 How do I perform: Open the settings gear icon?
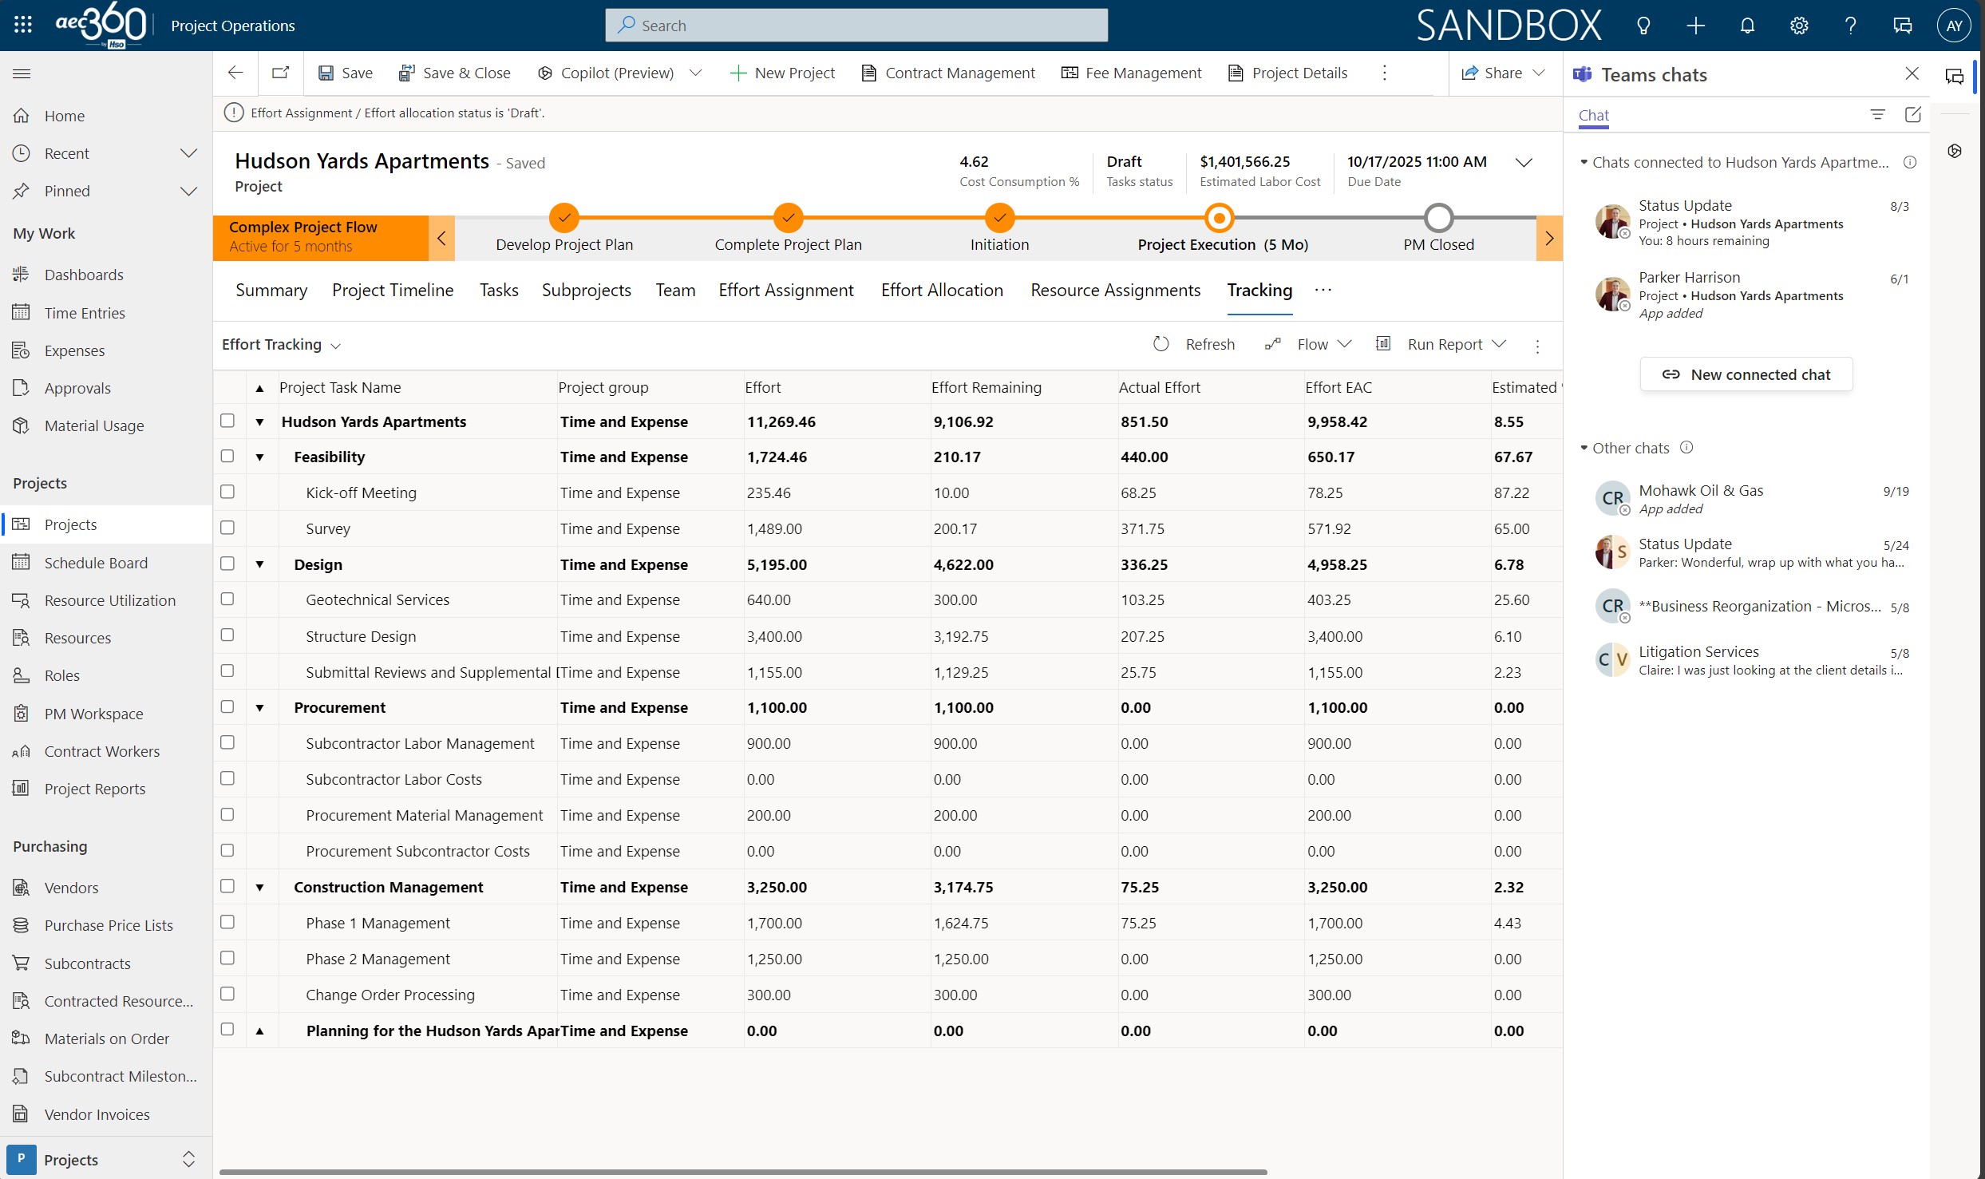click(1798, 26)
